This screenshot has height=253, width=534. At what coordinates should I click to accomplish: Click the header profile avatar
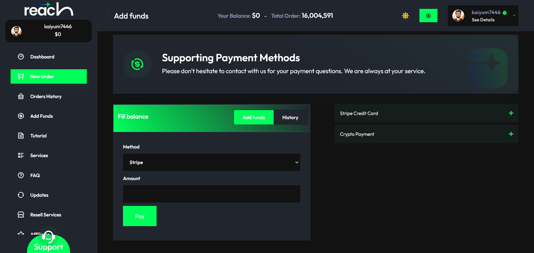(x=458, y=16)
